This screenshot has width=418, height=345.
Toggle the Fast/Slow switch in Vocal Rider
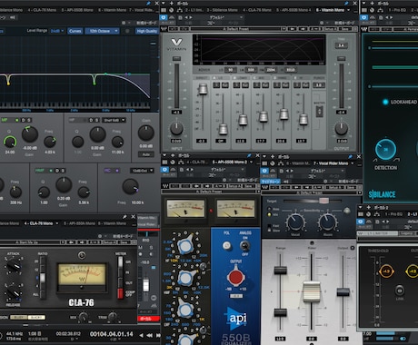click(x=269, y=228)
